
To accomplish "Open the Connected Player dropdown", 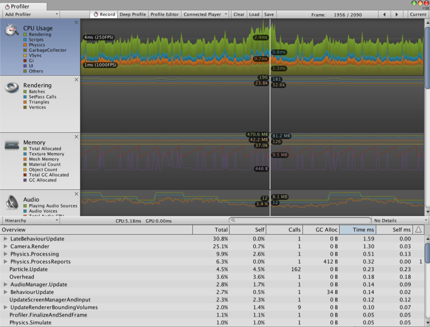I will coord(205,14).
